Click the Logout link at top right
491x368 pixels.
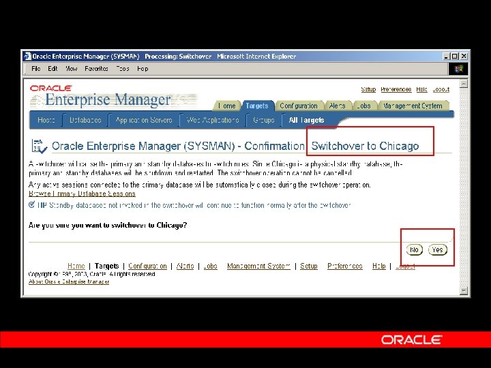(441, 89)
